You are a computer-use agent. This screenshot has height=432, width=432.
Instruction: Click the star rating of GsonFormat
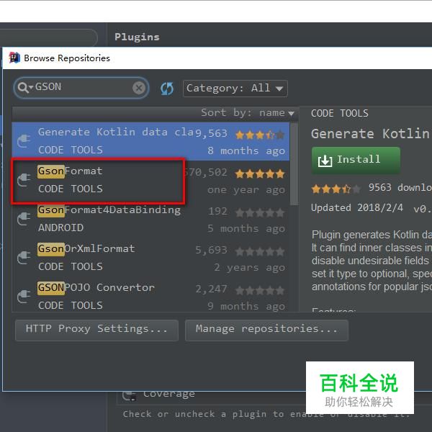260,174
